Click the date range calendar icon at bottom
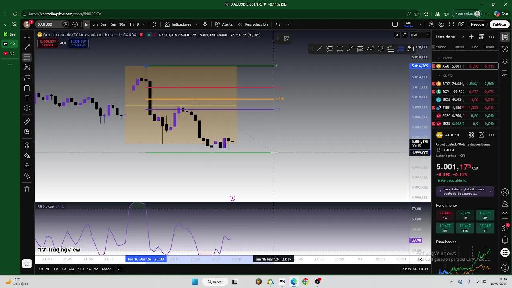Viewport: 512px width, 288px height. (120, 269)
